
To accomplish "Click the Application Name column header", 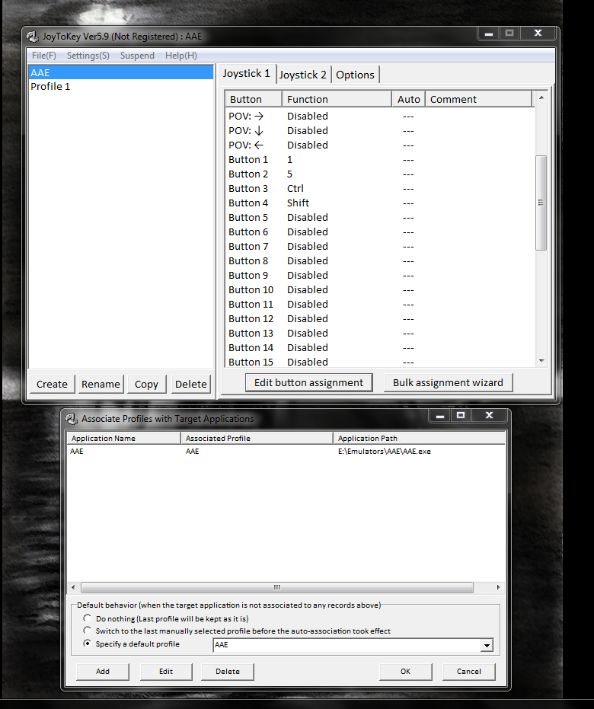I will point(123,438).
